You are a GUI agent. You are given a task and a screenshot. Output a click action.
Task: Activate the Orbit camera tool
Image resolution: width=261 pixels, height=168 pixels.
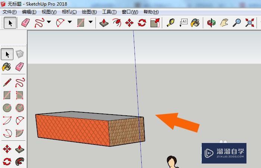click(211, 23)
